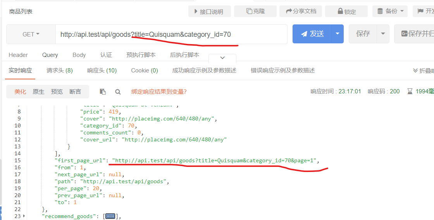Switch to the 认证 tab
This screenshot has width=434, height=220.
[x=106, y=55]
